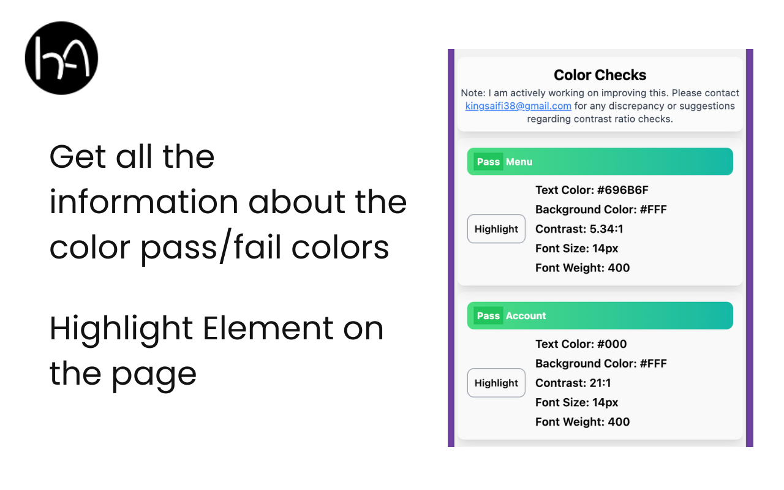This screenshot has height=490, width=784.
Task: Click Highlight button for Account element
Action: tap(496, 383)
